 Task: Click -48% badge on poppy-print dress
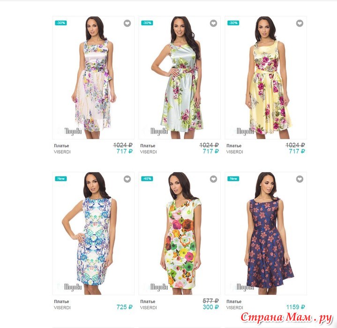[147, 179]
